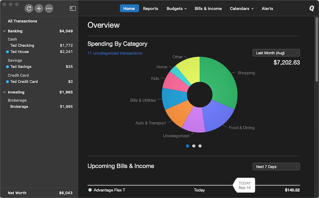Open the 11 uncategorized transactions link
Screen dimensions: 319x198
[115, 53]
